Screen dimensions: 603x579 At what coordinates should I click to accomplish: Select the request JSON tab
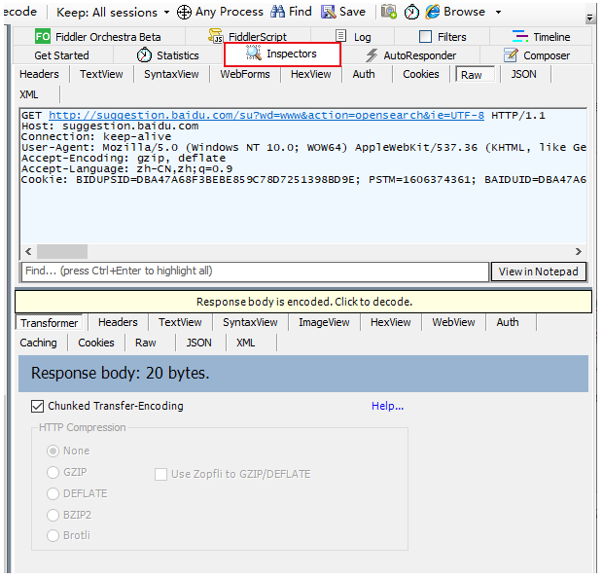[x=523, y=74]
